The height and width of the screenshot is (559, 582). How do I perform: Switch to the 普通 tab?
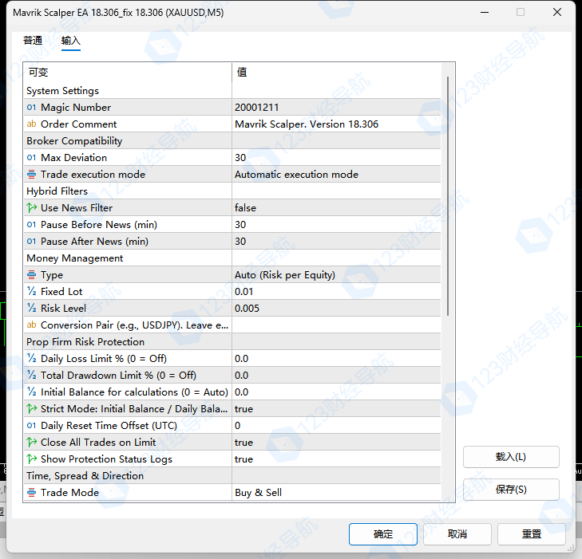pyautogui.click(x=33, y=41)
